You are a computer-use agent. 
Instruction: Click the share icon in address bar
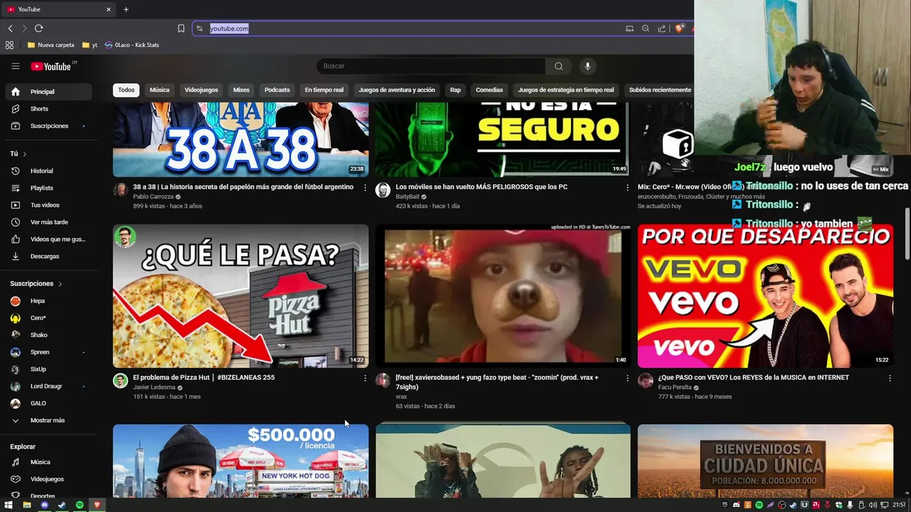point(662,28)
